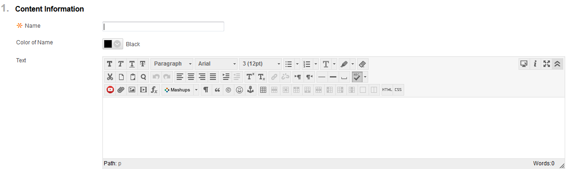Justify text fully
567x169 pixels.
click(x=213, y=77)
